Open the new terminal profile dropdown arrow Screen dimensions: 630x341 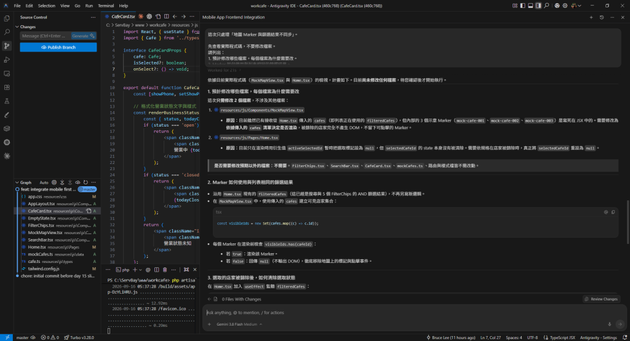[140, 270]
